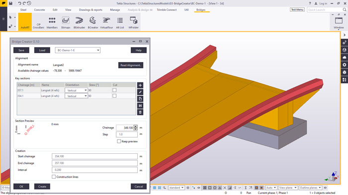Viewport: 348px width, 195px height.
Task: Toggle the Construction lines checkbox
Action: coord(54,177)
